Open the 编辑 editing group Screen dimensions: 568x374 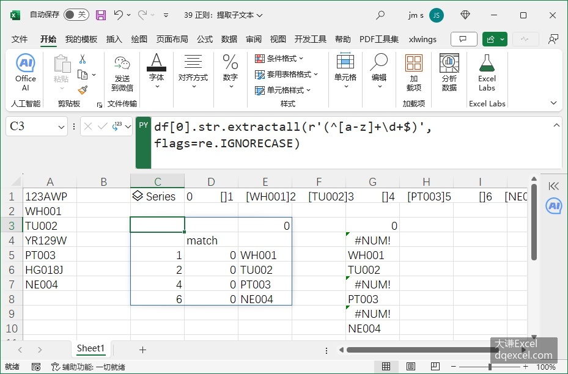(379, 71)
